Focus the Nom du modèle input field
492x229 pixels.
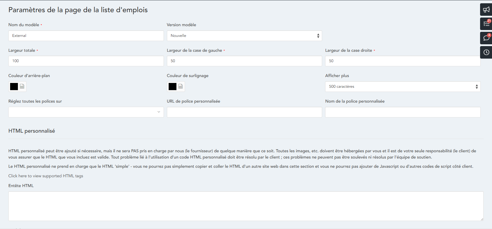coord(86,36)
